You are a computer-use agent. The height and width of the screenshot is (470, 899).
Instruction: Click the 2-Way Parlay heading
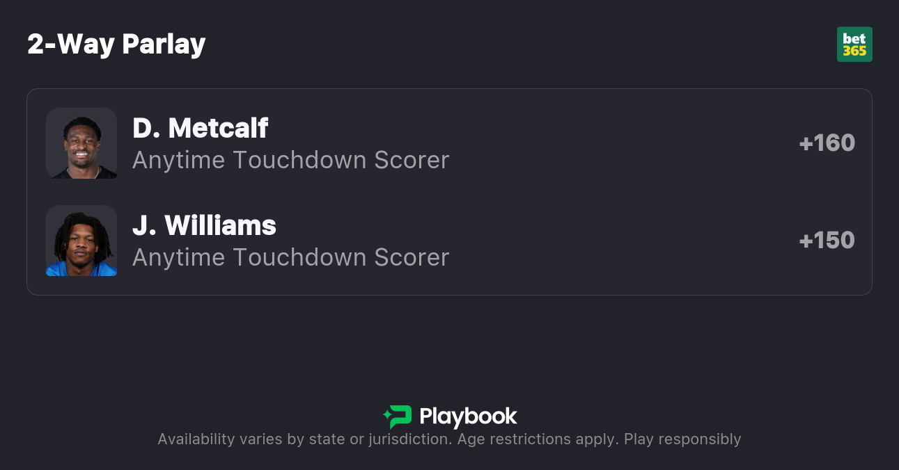coord(116,44)
